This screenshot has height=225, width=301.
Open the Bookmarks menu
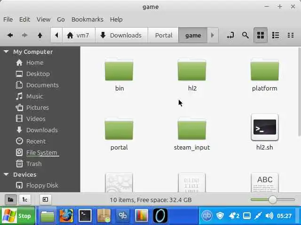[x=87, y=19]
